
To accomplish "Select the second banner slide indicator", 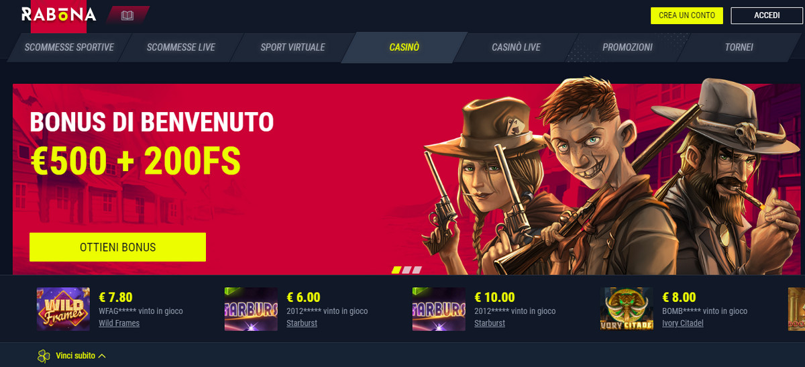I will (407, 270).
